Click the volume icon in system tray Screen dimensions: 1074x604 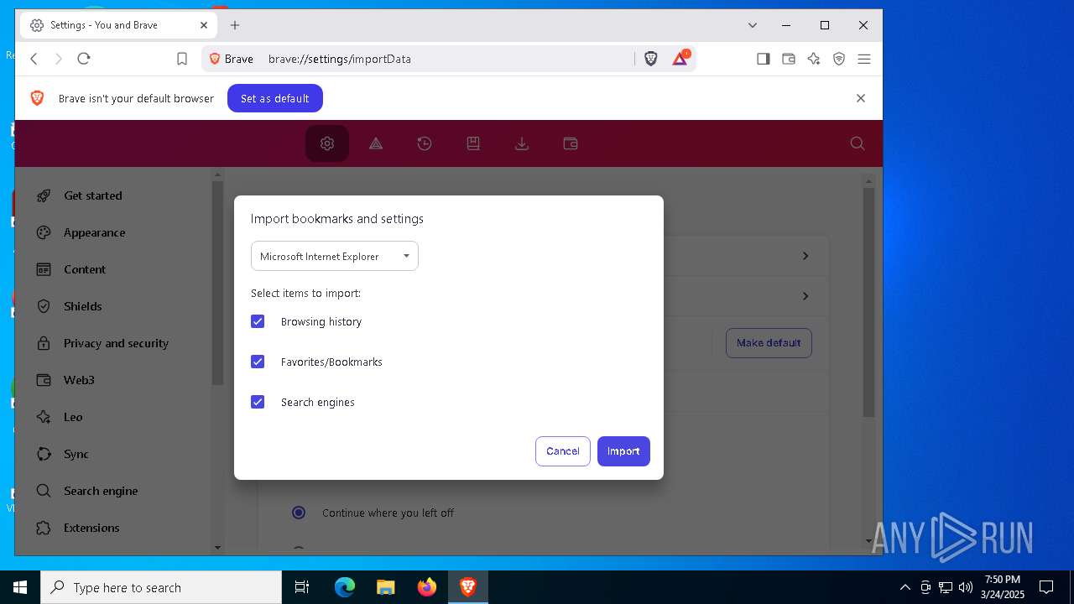966,587
